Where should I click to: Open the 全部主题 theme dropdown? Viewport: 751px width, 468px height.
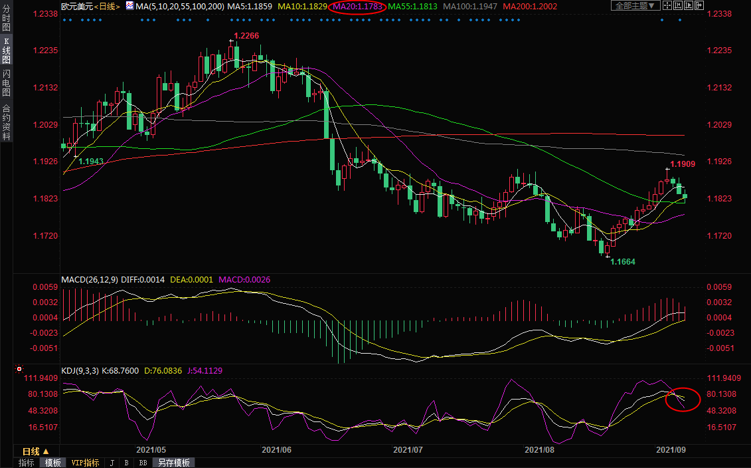point(635,6)
